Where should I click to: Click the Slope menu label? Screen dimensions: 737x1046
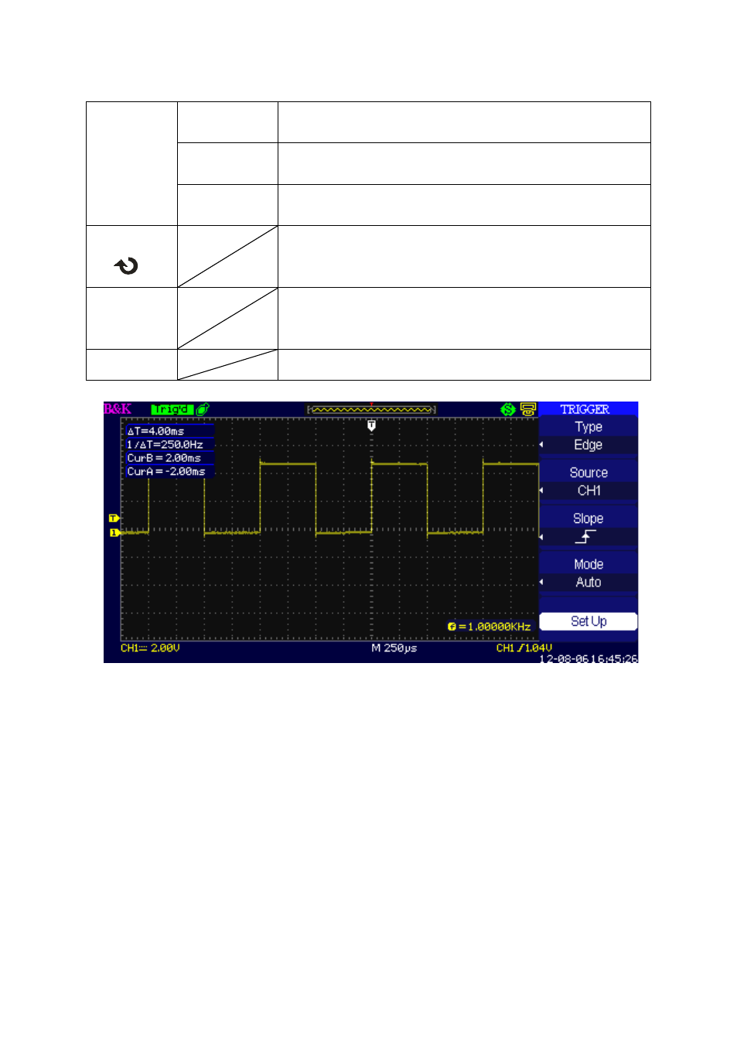[x=589, y=518]
